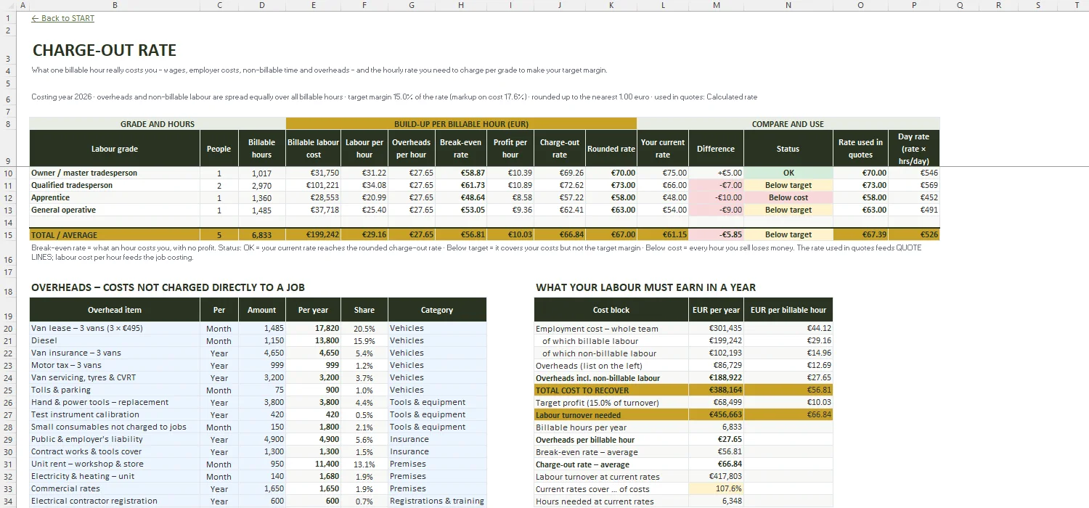Select 'Commercial rates' overhead item

115,488
